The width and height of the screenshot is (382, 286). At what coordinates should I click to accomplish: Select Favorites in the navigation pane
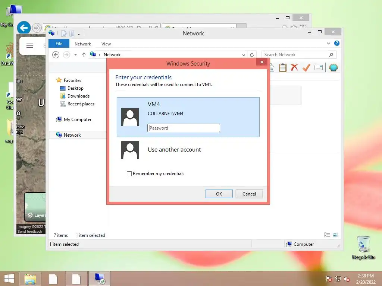(72, 80)
